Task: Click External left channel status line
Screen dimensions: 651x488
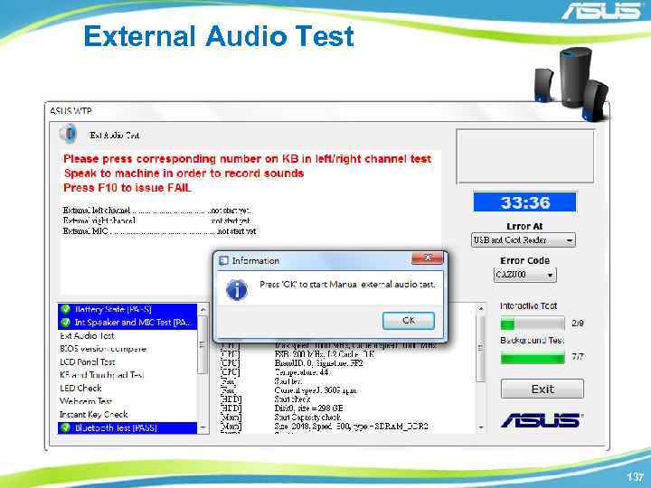Action: point(157,211)
